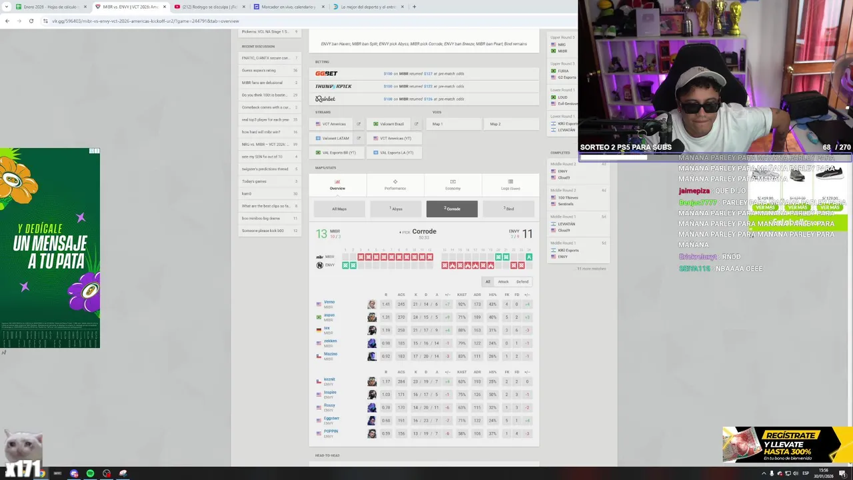Image resolution: width=853 pixels, height=480 pixels.
Task: Click the Overview bar chart icon
Action: (337, 181)
